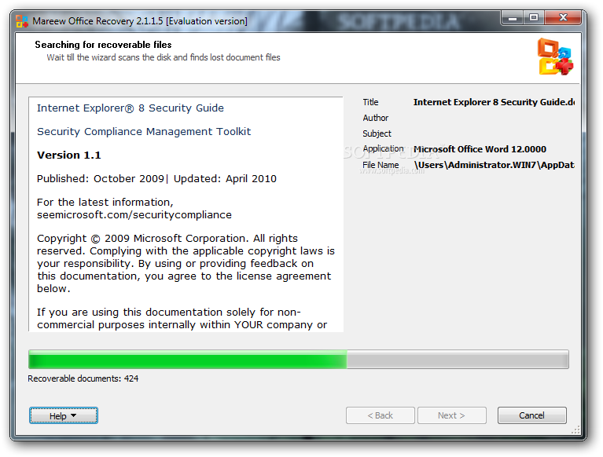The image size is (603, 457).
Task: Click the 'Title' property label
Action: pos(371,102)
